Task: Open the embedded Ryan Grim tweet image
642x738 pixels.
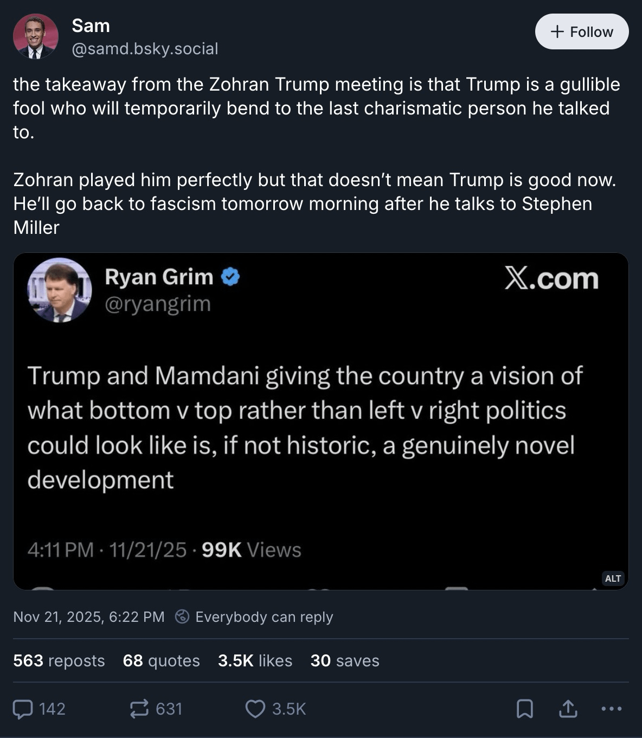Action: (321, 421)
